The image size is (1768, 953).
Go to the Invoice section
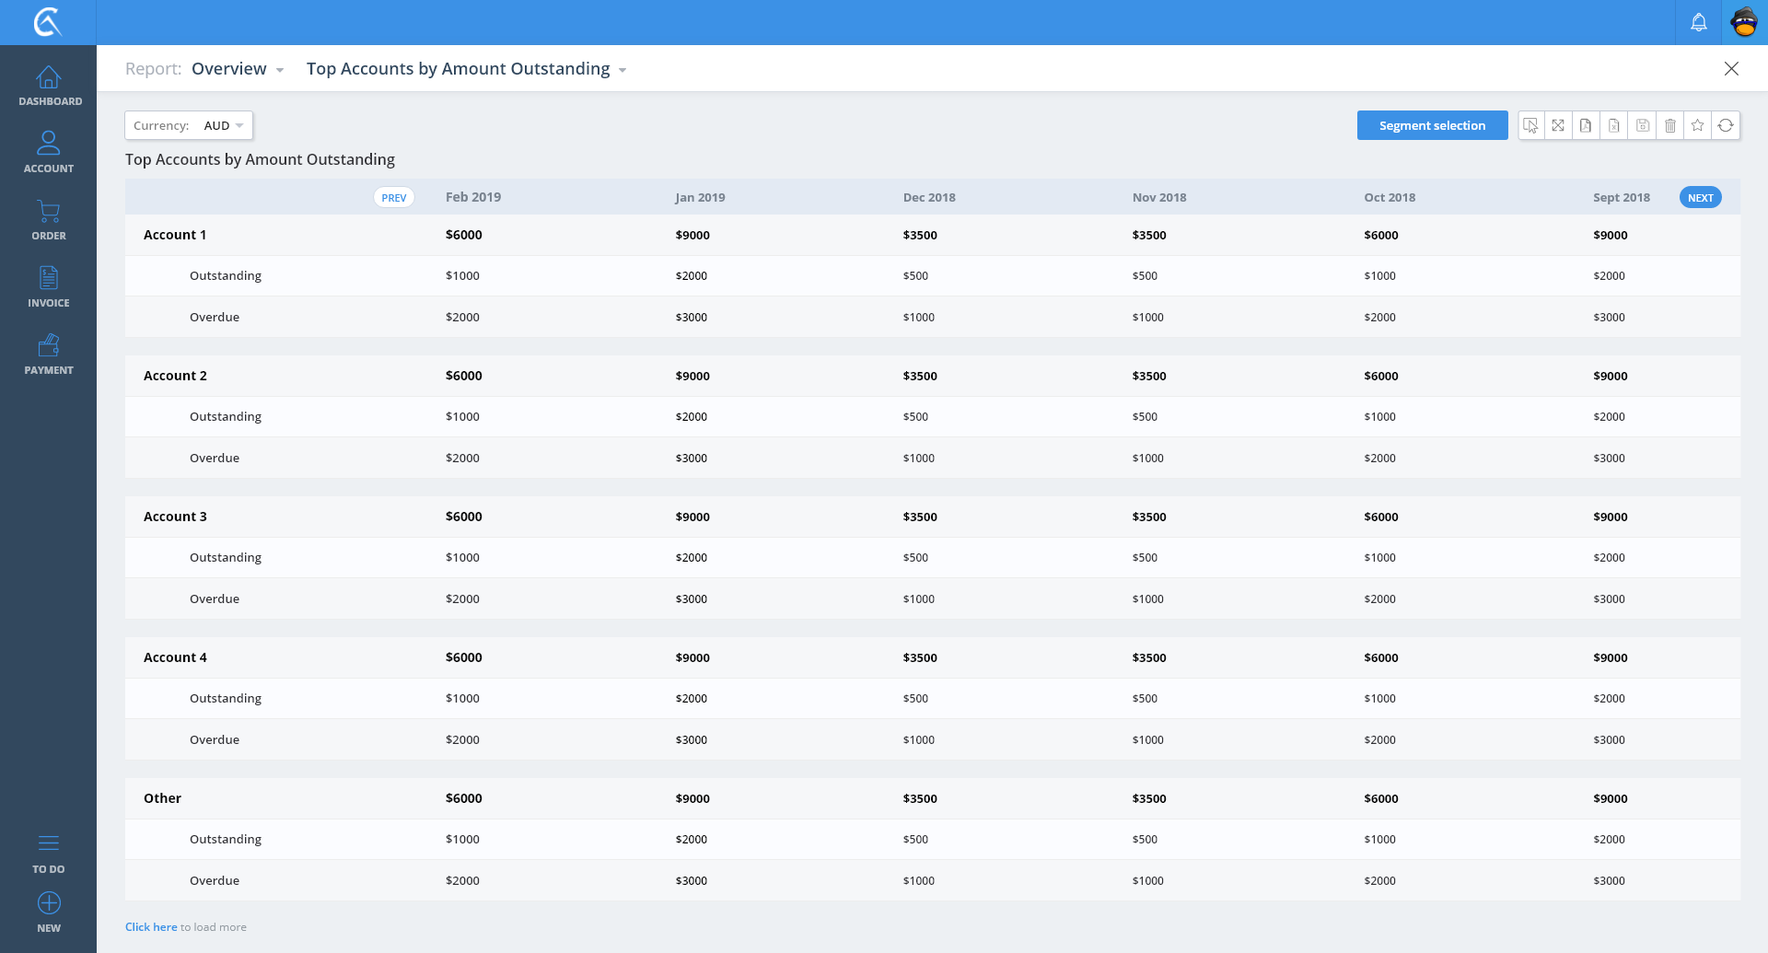click(49, 287)
